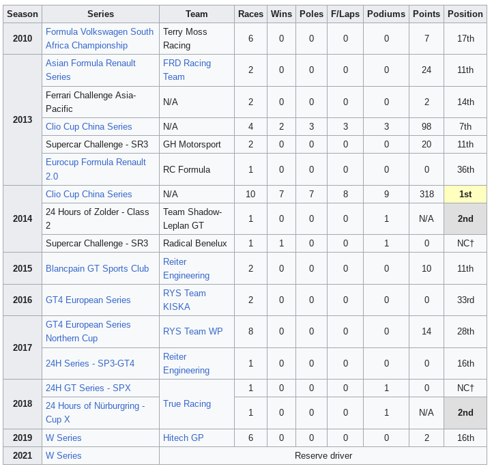
Task: Click the 36th position cell
Action: pyautogui.click(x=465, y=169)
